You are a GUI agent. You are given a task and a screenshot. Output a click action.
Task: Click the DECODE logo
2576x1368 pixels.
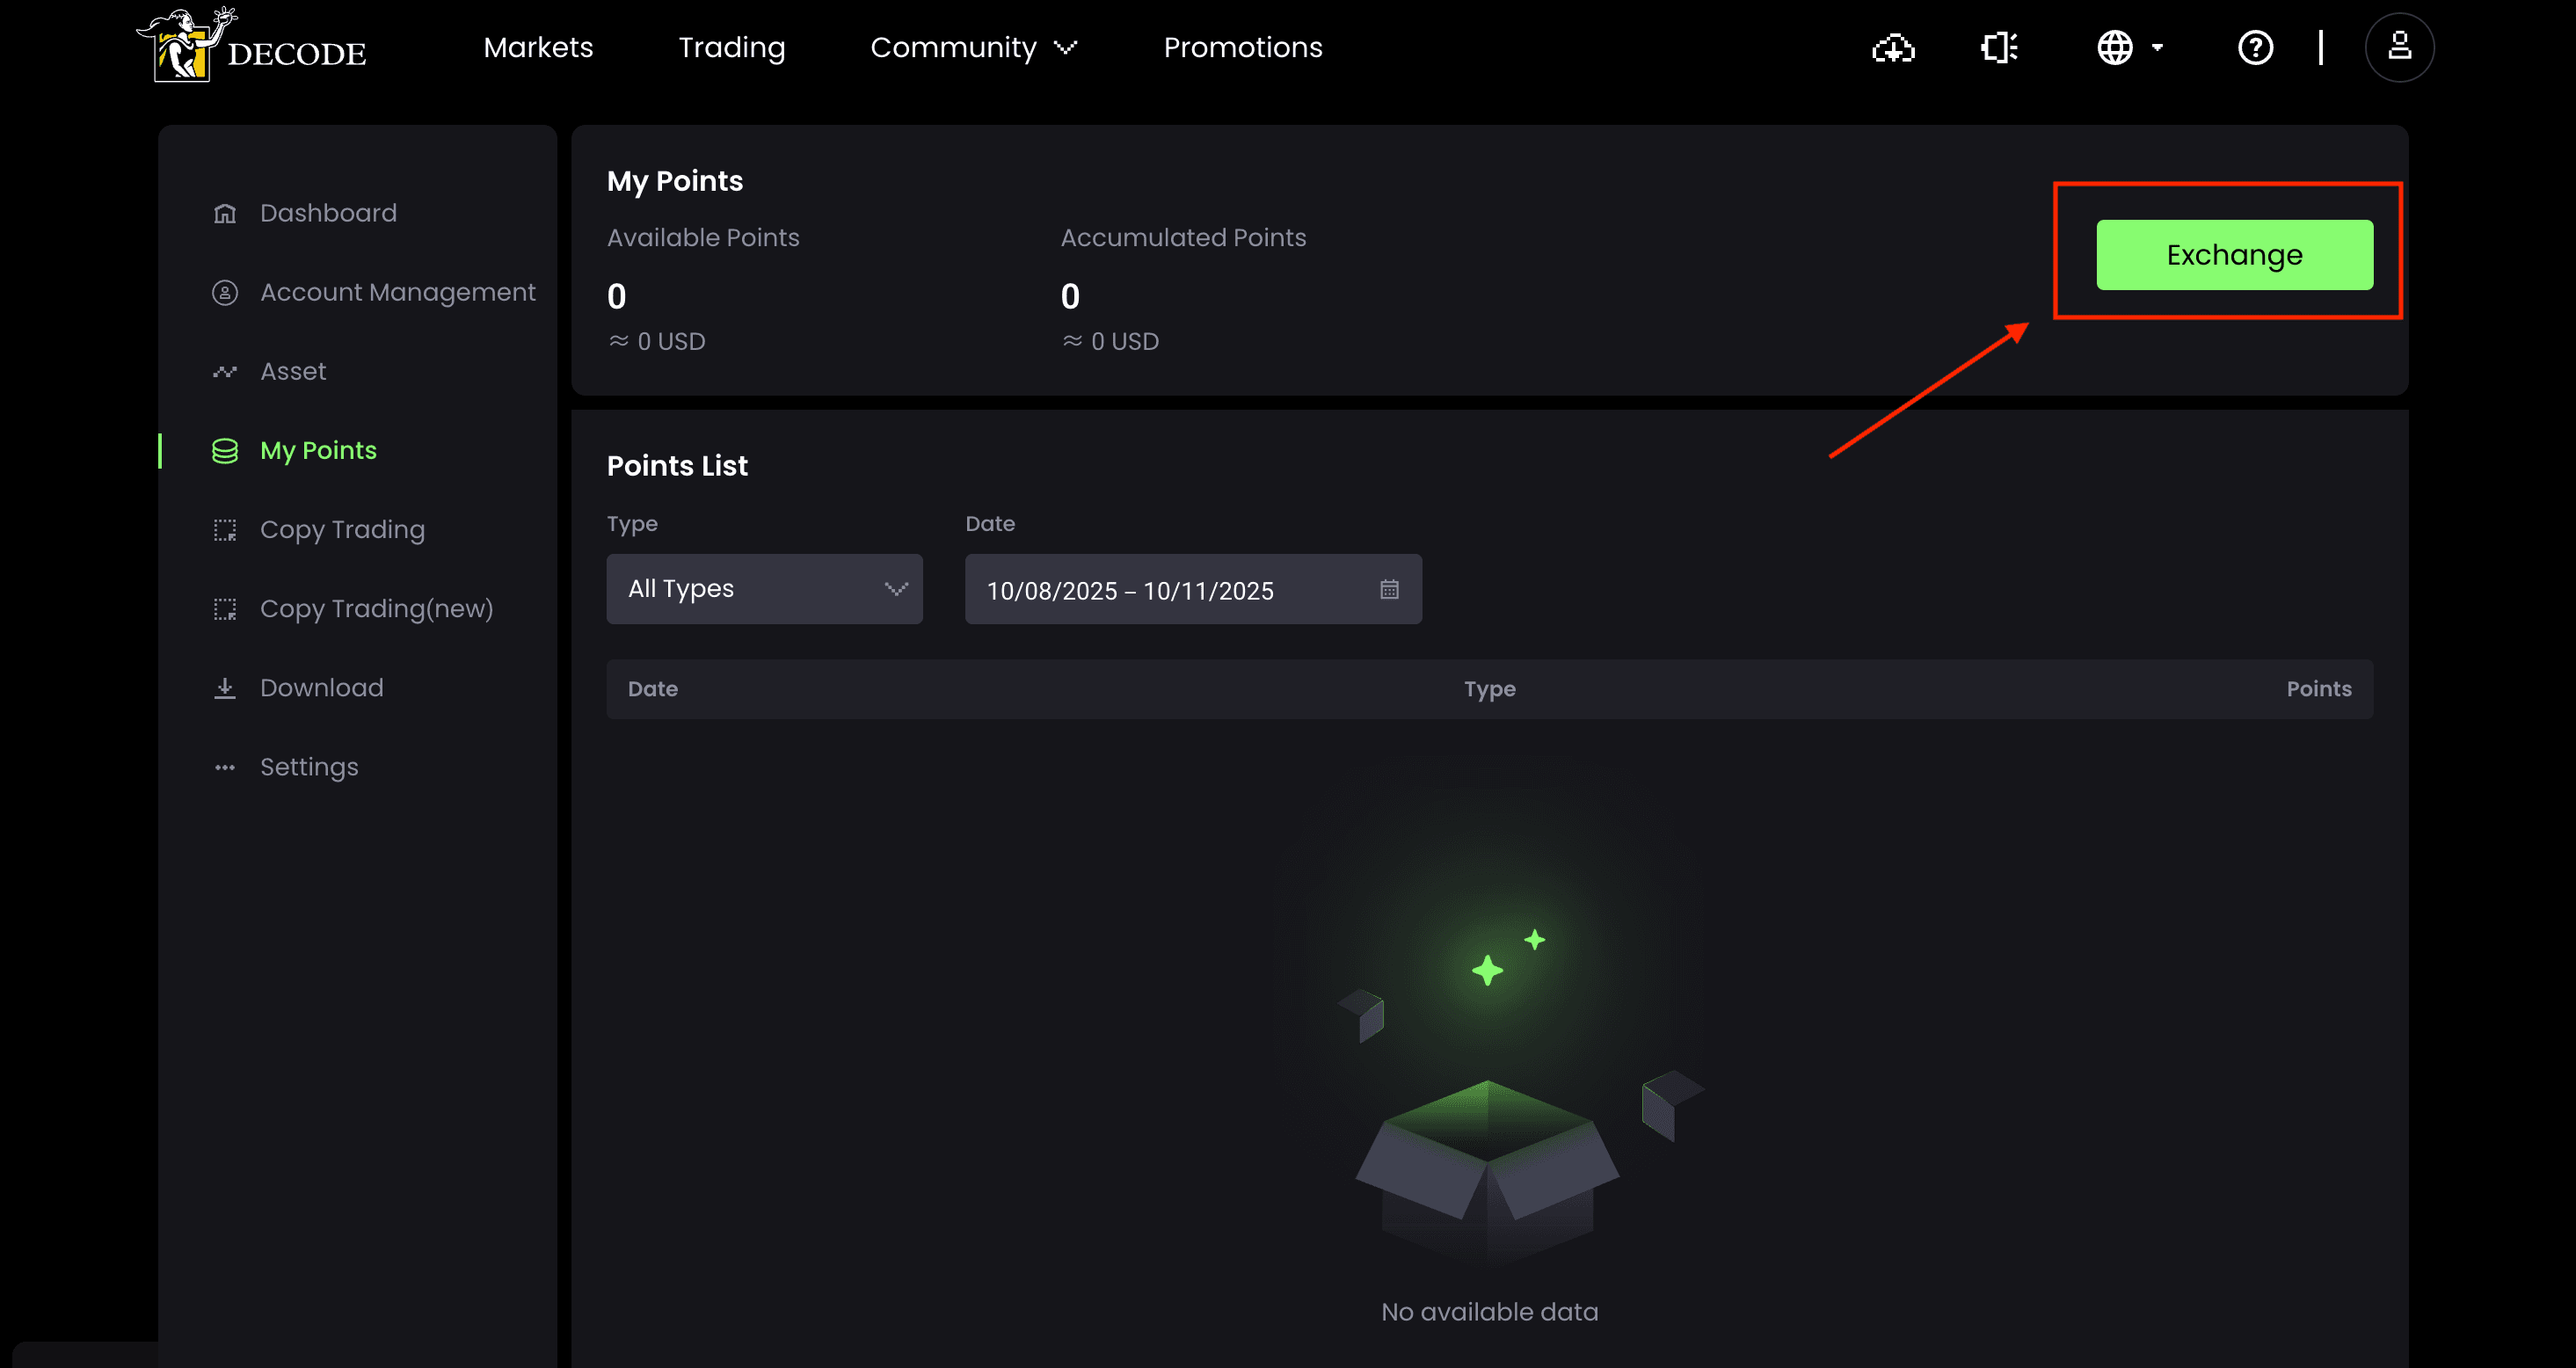pyautogui.click(x=252, y=46)
